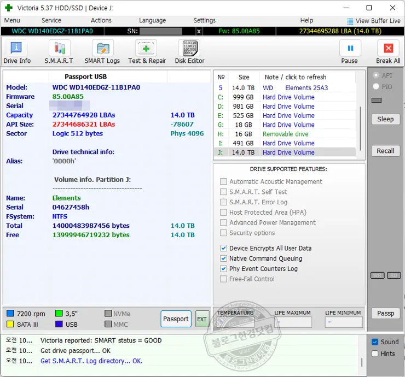Open the Drive Info panel icon
The width and height of the screenshot is (405, 377).
click(18, 48)
